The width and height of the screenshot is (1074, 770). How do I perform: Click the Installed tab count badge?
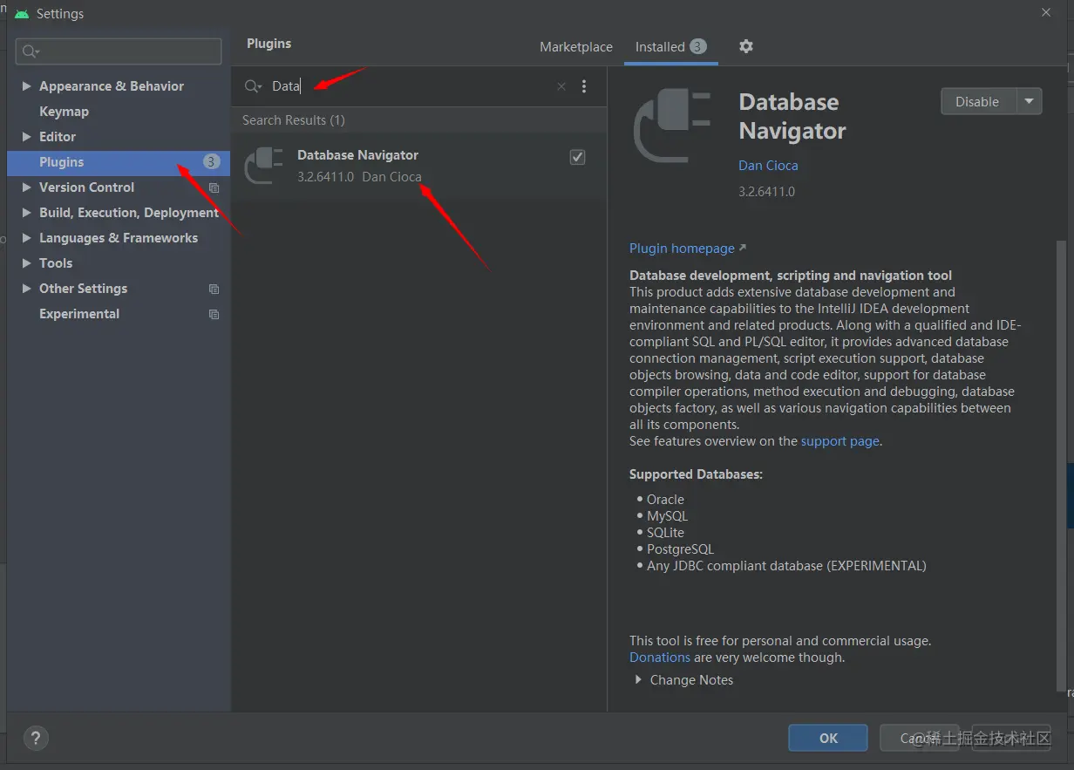(698, 46)
